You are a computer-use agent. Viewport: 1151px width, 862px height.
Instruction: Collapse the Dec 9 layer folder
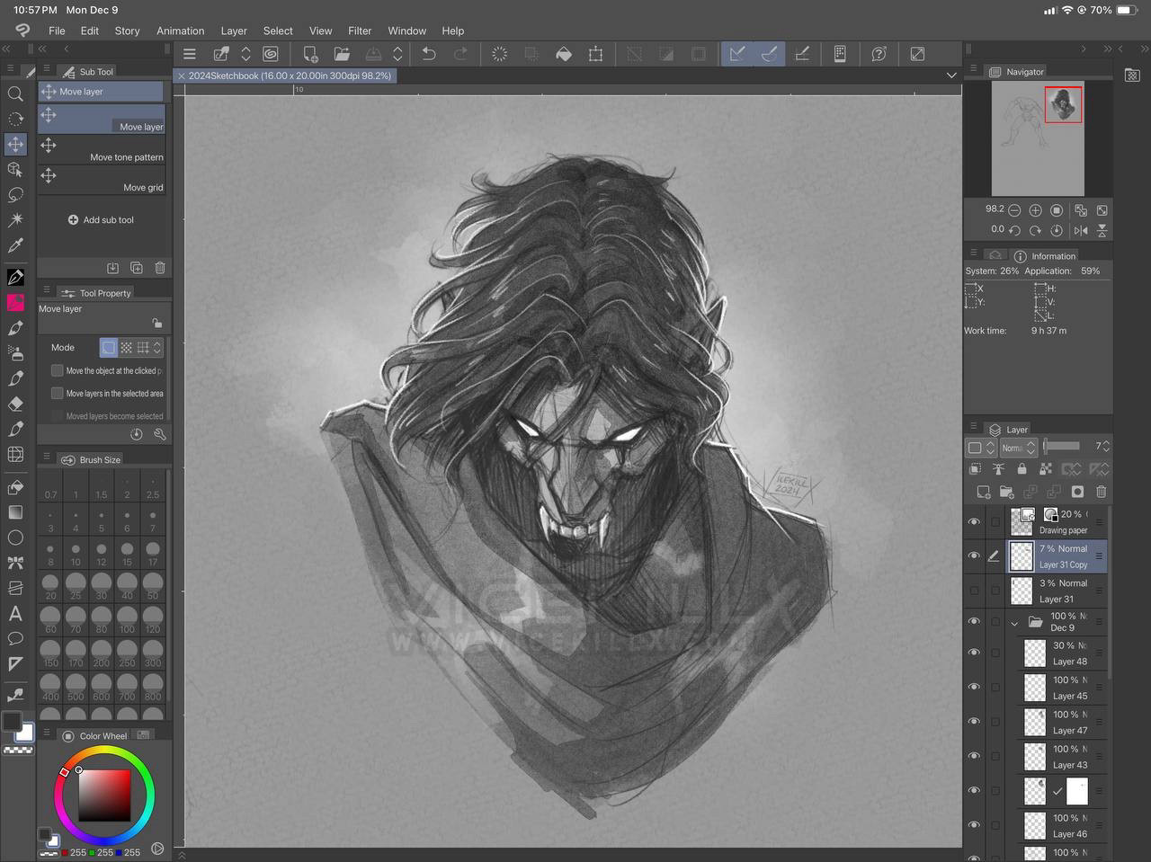coord(1015,622)
